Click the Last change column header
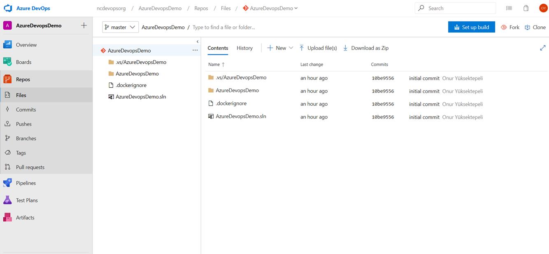 coord(312,65)
